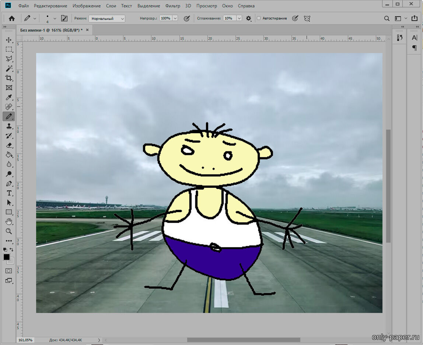Open the Фильтр menu

pos(173,6)
